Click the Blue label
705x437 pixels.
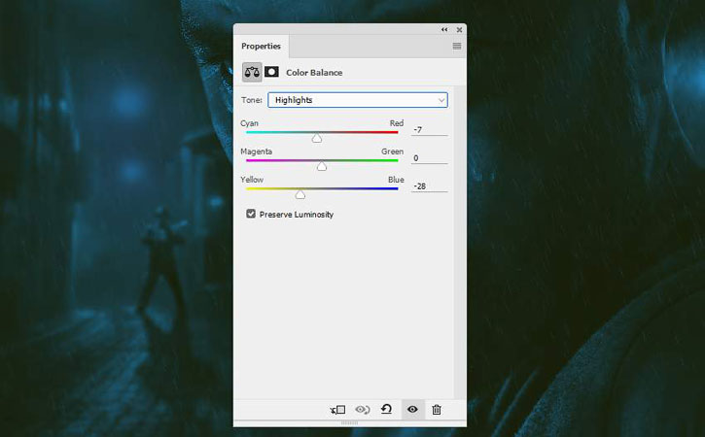[396, 180]
